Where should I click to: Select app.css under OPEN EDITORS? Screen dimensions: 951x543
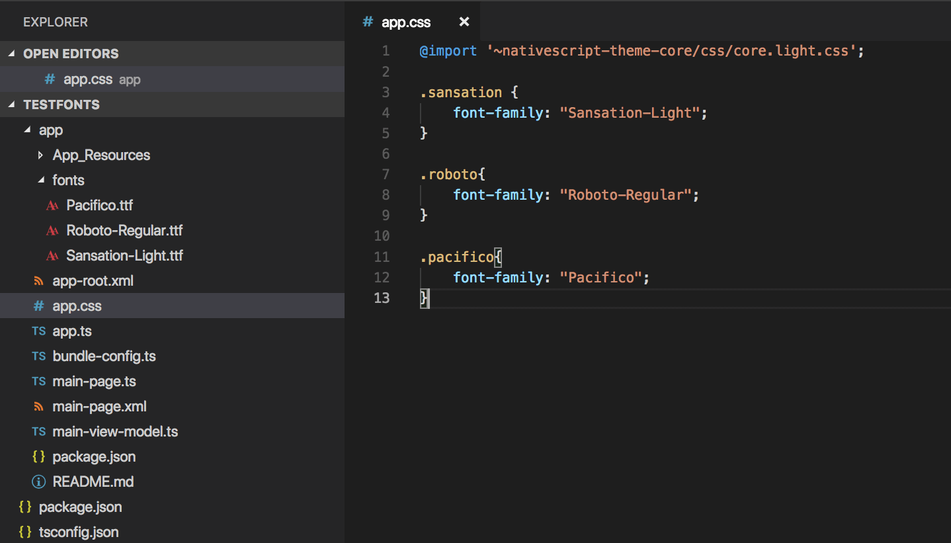[x=86, y=79]
